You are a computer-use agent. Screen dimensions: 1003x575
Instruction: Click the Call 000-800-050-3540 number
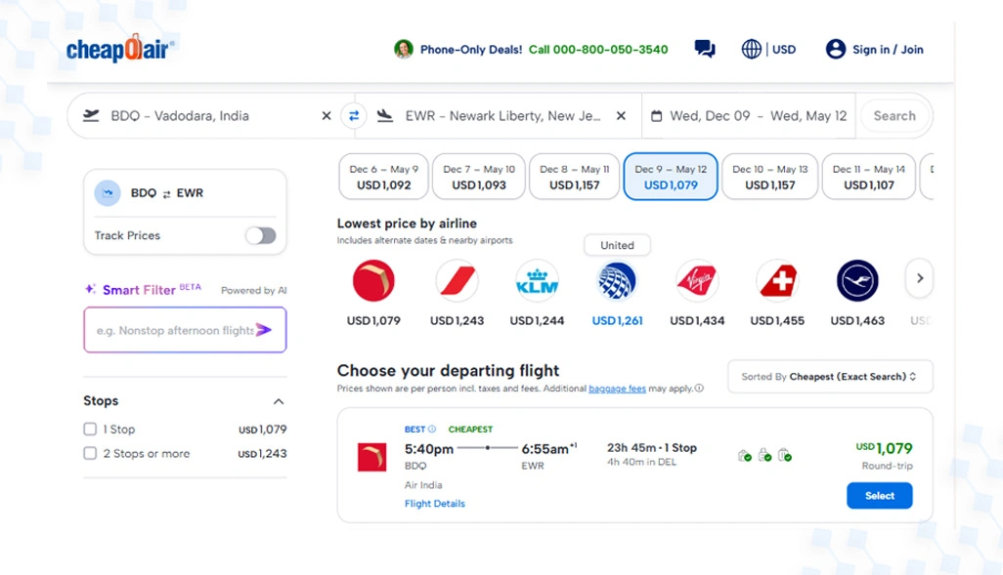[598, 49]
